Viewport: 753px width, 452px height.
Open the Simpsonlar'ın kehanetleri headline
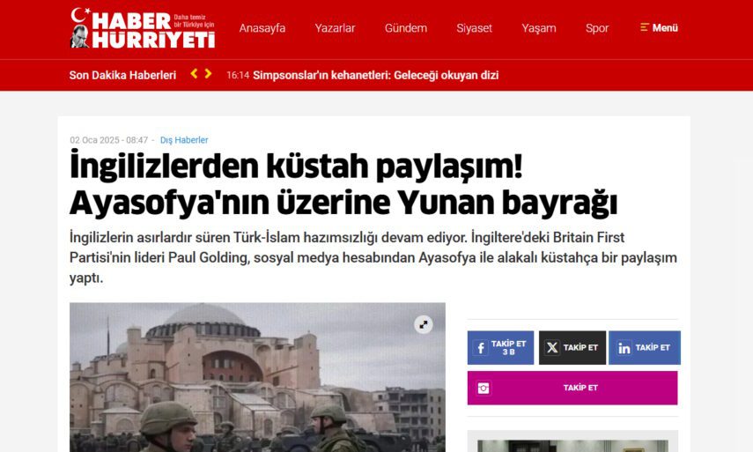pos(375,75)
